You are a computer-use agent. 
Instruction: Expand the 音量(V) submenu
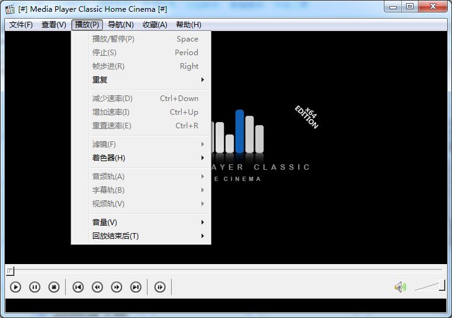[x=141, y=223]
